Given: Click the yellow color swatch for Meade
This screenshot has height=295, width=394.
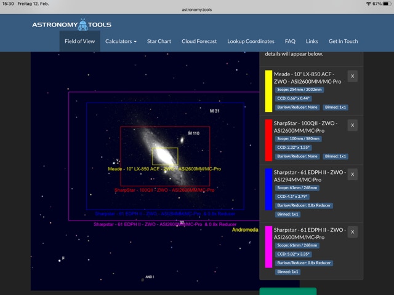Looking at the screenshot, I should point(268,91).
